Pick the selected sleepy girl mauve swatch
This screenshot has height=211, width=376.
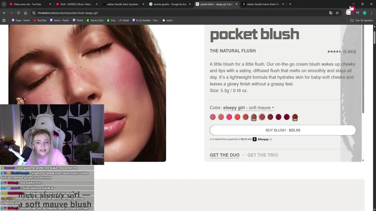262,117
